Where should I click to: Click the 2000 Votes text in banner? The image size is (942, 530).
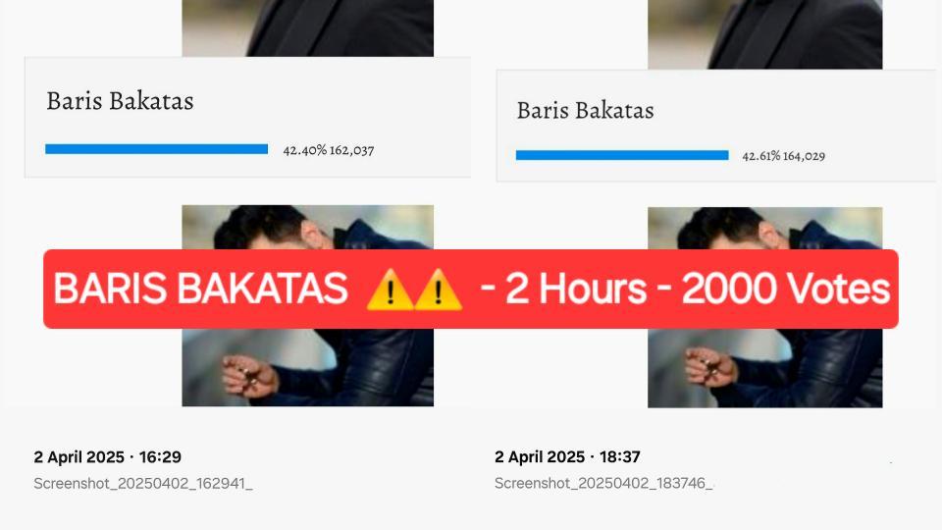coord(785,289)
